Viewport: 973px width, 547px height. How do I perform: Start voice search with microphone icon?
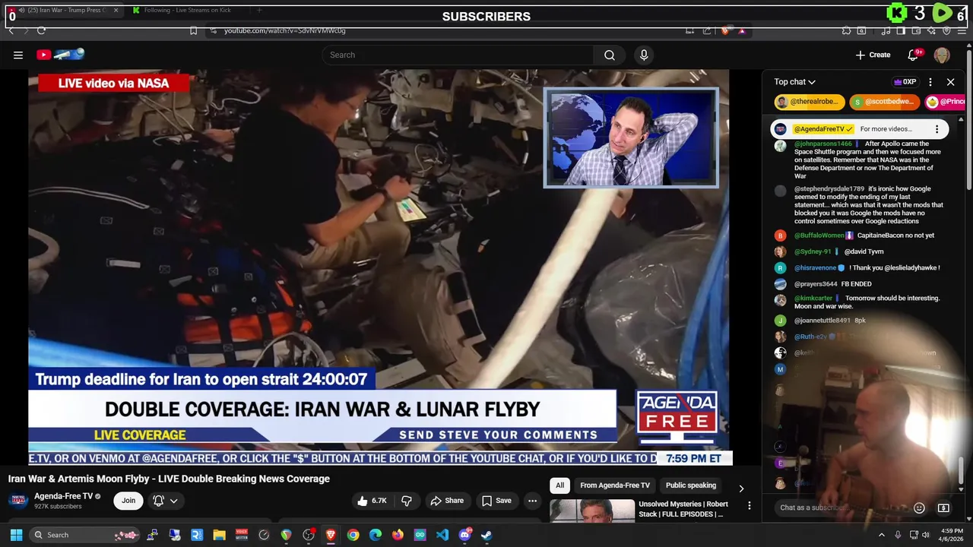[644, 55]
